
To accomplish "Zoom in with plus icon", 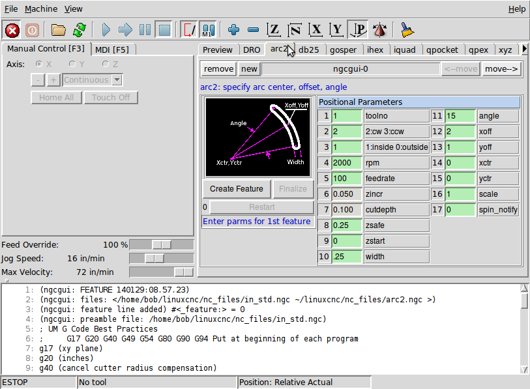I will click(233, 31).
